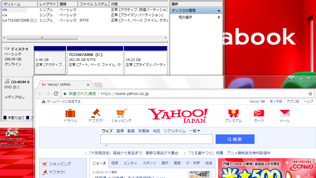Open the Yahoo! BB link
Screen dimensions: 316x178
point(257,101)
